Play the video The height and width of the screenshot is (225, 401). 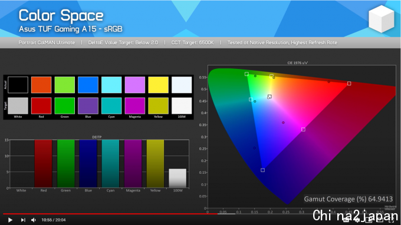tap(10, 220)
